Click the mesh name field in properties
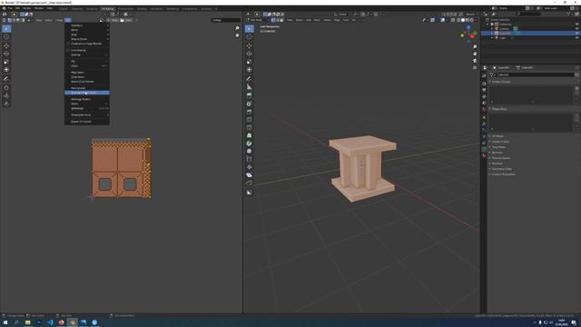Image resolution: width=581 pixels, height=327 pixels. (532, 74)
